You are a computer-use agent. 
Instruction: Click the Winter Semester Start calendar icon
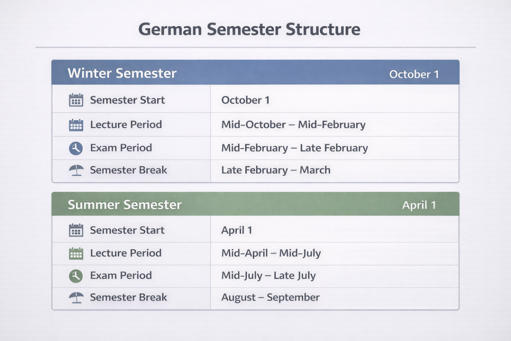[76, 100]
